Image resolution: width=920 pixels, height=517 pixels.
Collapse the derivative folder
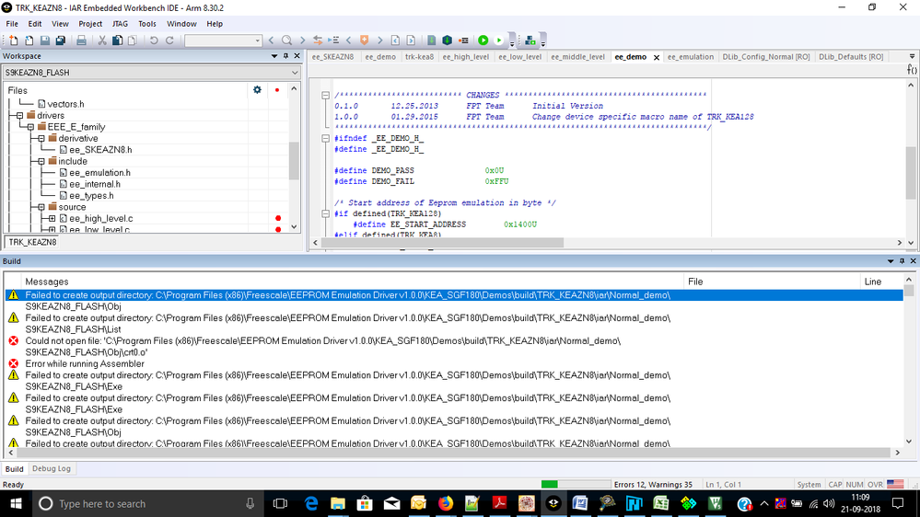[41, 138]
